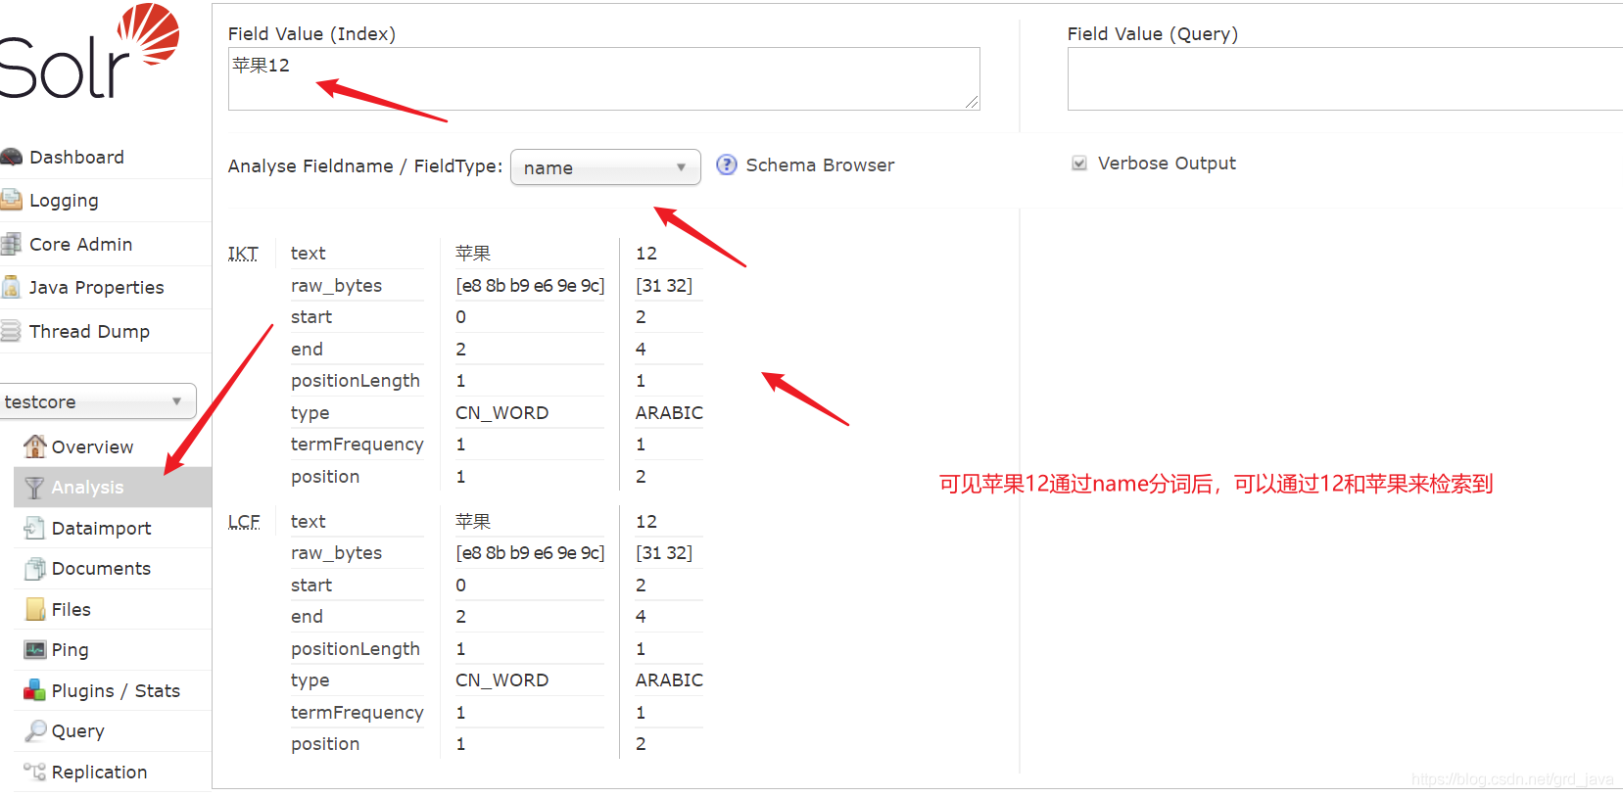The image size is (1623, 797).
Task: Select the Overview entry for testcore
Action: 92,447
